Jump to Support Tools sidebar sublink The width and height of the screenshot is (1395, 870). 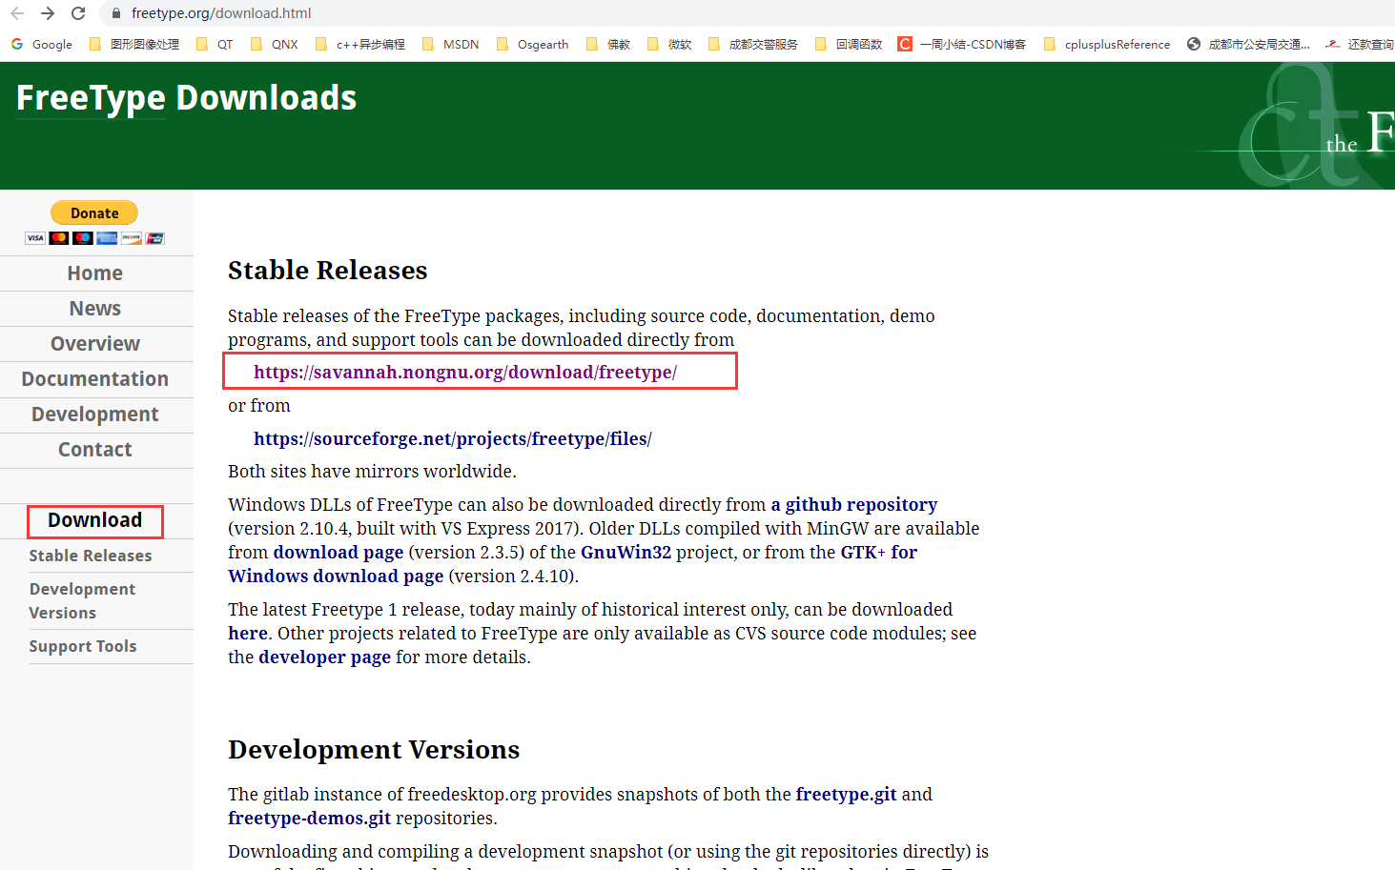point(83,646)
